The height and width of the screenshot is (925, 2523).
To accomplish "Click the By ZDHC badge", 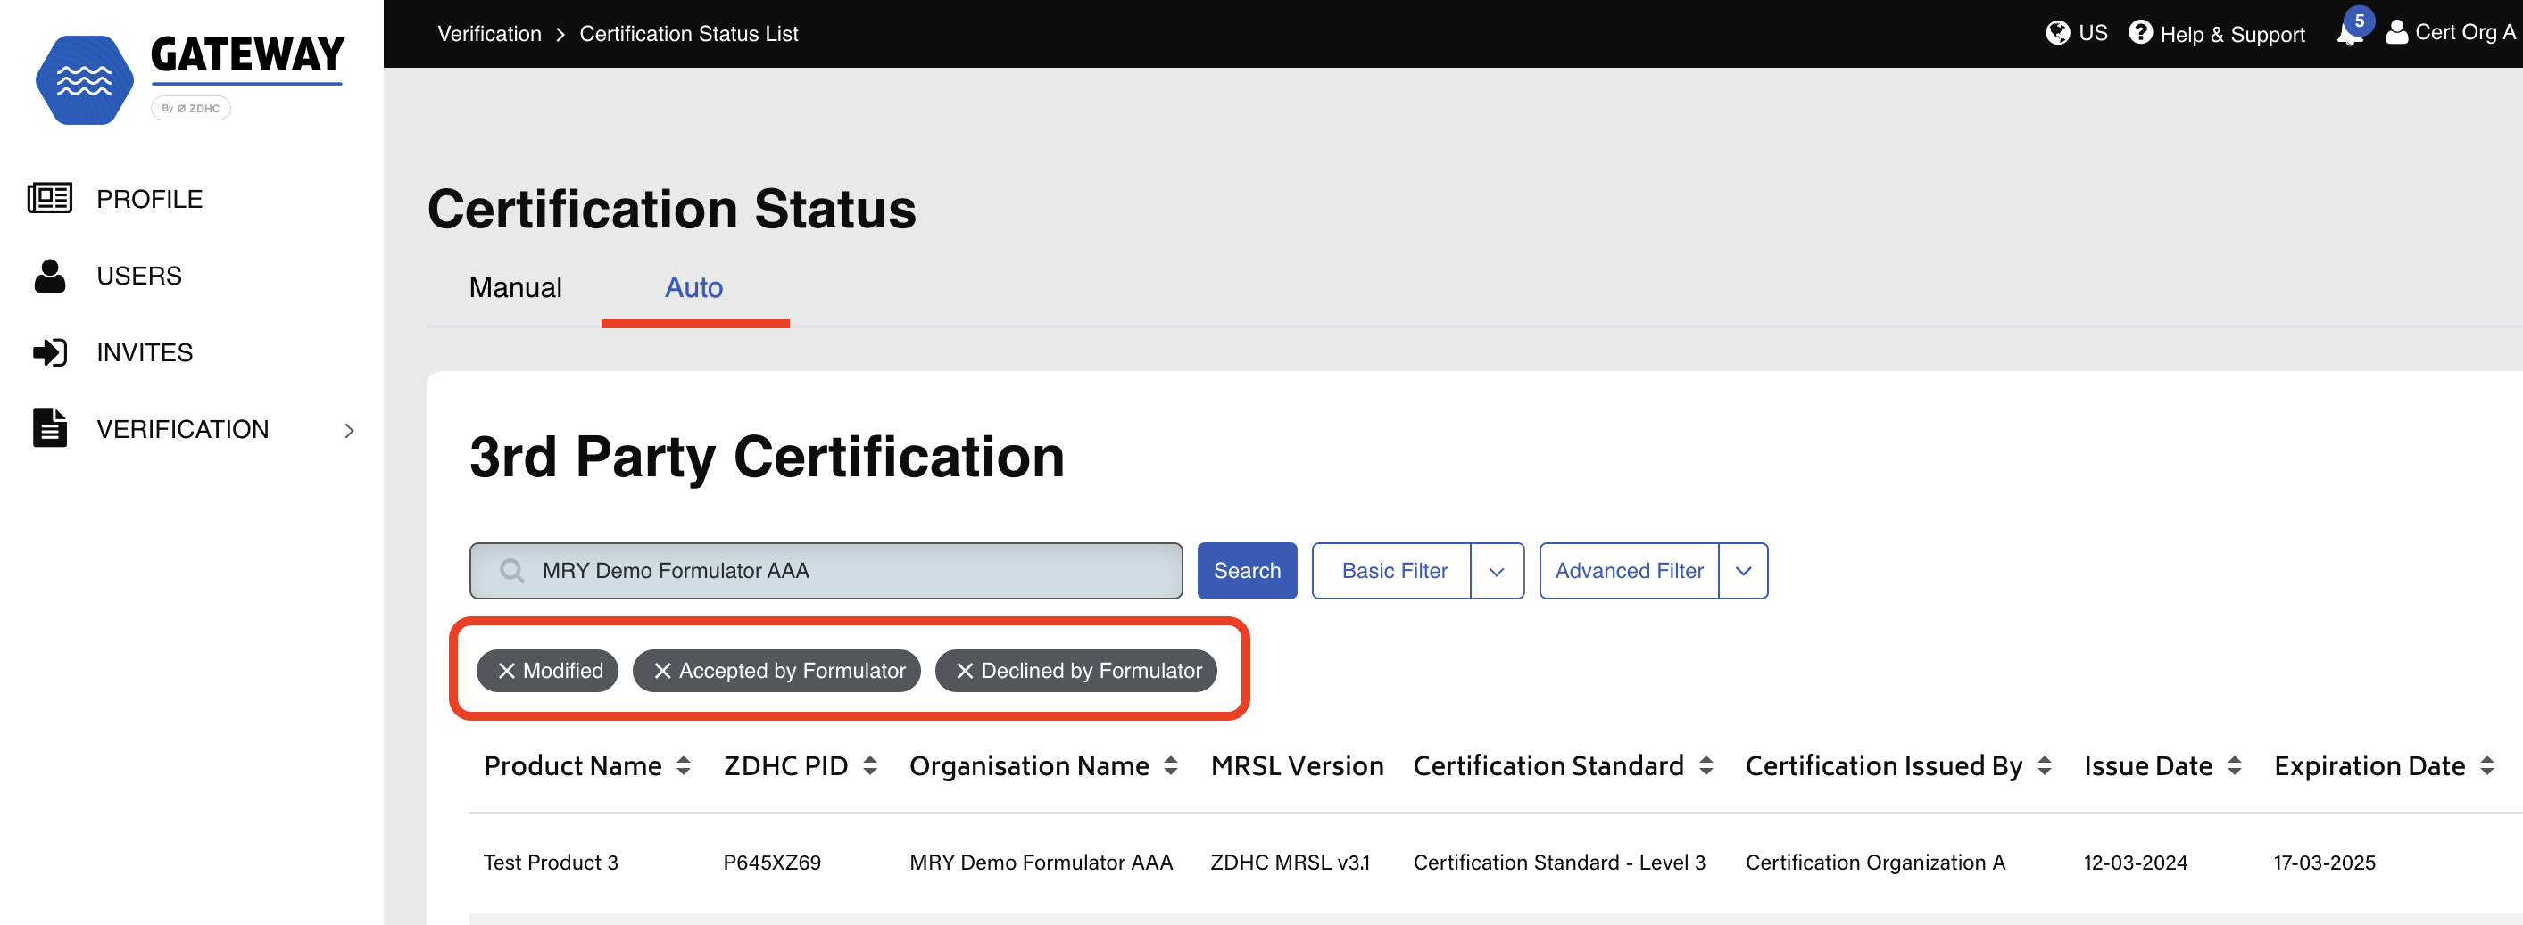I will pyautogui.click(x=191, y=109).
